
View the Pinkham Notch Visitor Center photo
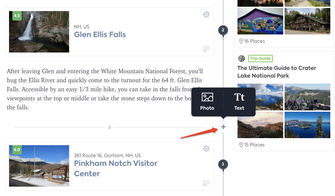(x=39, y=166)
